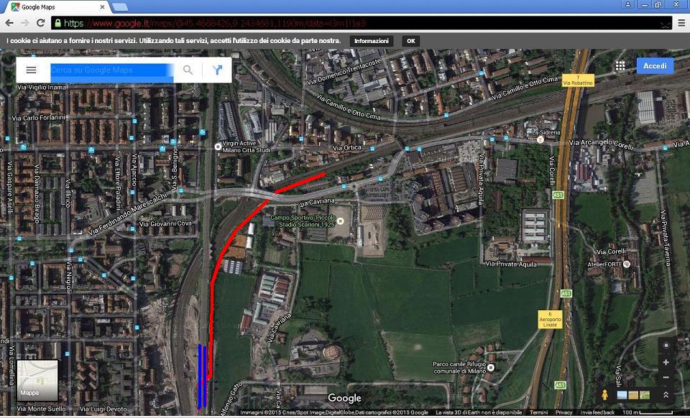Click the show my location button
The image size is (690, 418).
tap(666, 345)
